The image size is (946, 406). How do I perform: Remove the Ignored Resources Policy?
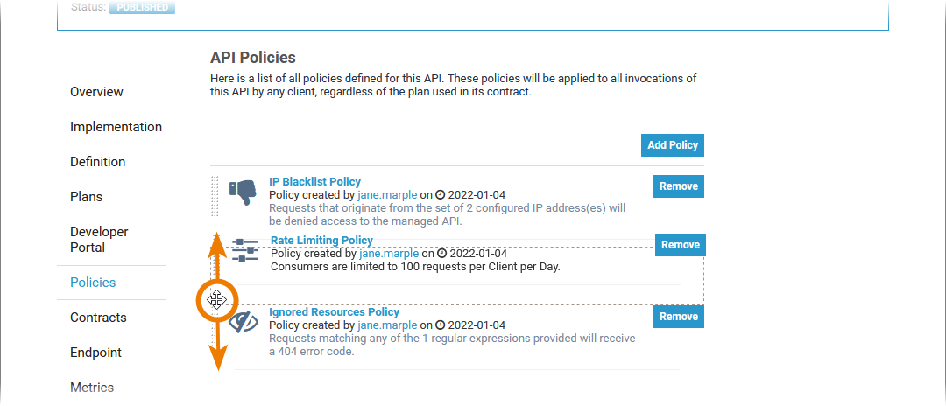[x=678, y=317]
